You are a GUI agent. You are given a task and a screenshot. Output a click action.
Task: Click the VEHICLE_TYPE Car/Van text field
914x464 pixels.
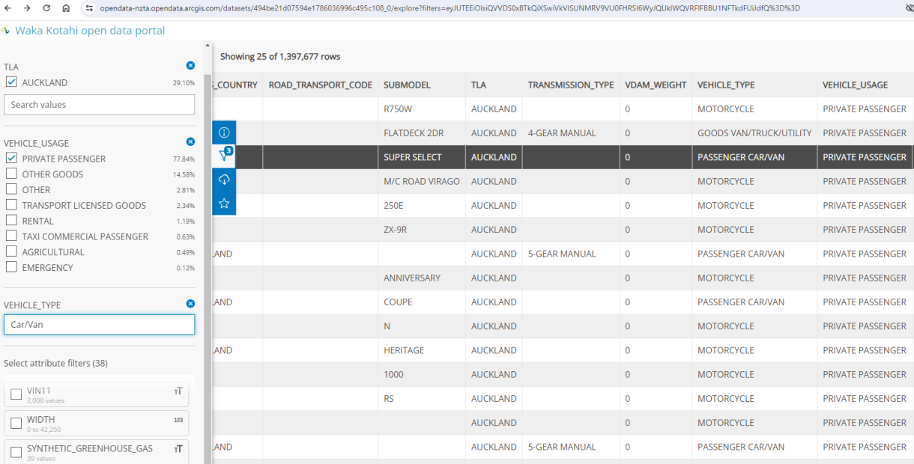point(99,325)
